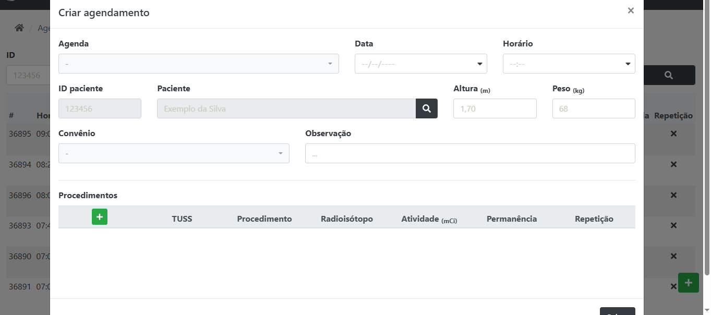Screen dimensions: 711x315
Task: Click the X in row 36895's Repetição column
Action: [x=673, y=134]
